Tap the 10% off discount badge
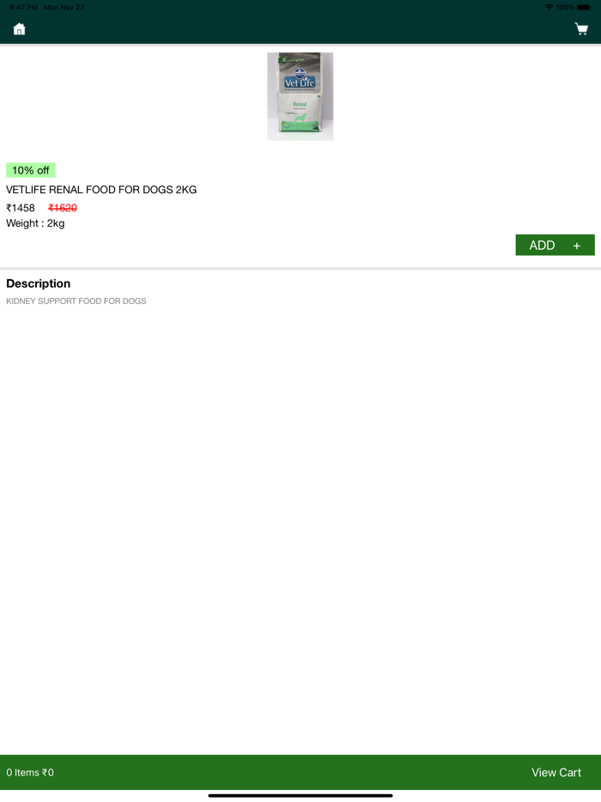The width and height of the screenshot is (601, 802). click(31, 170)
